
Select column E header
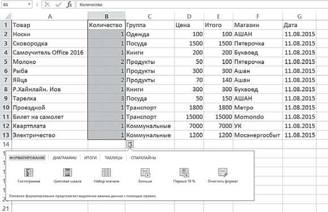point(218,16)
